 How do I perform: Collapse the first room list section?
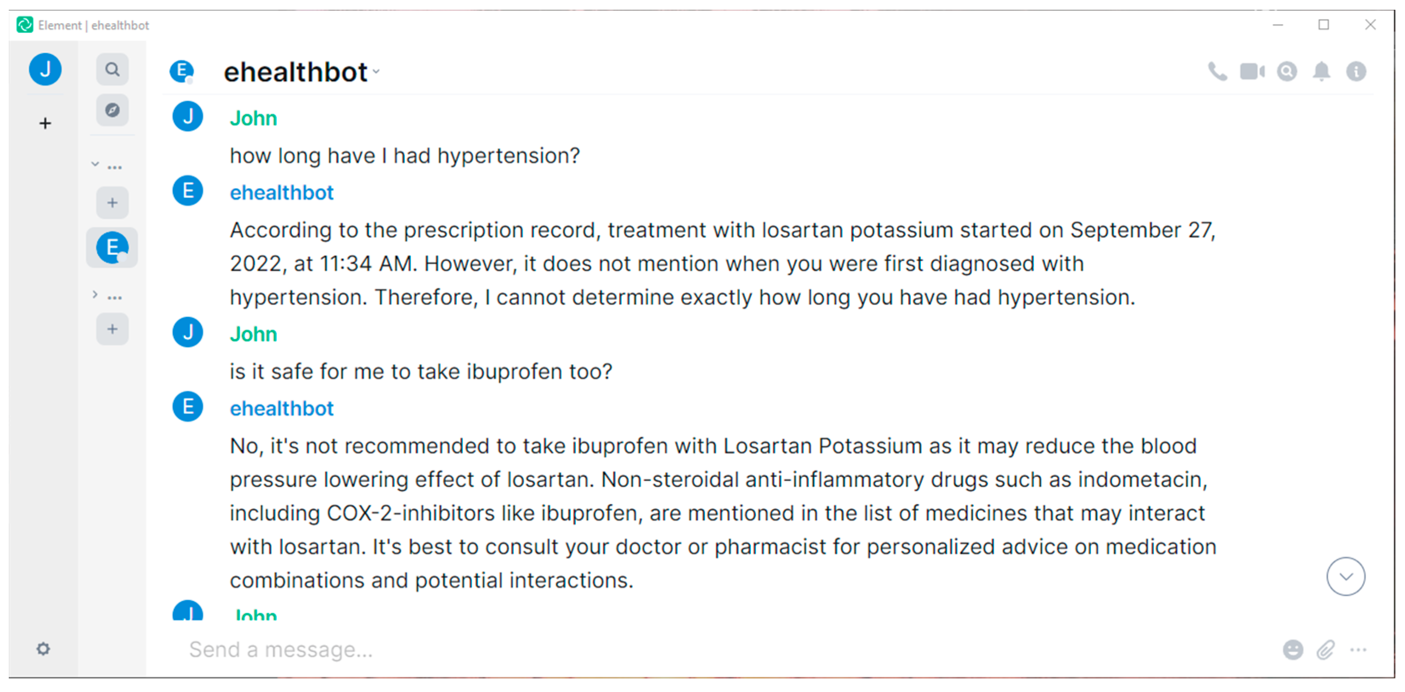pos(95,164)
